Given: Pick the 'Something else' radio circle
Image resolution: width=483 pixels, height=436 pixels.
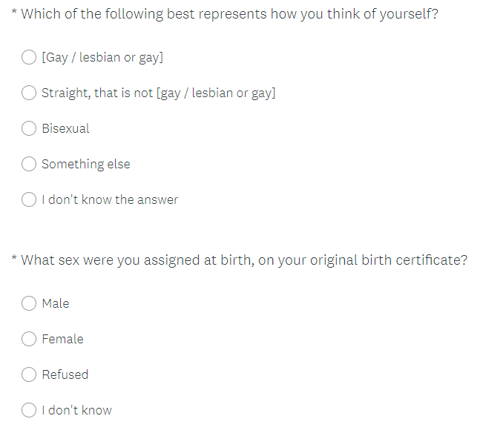Looking at the screenshot, I should 29,164.
